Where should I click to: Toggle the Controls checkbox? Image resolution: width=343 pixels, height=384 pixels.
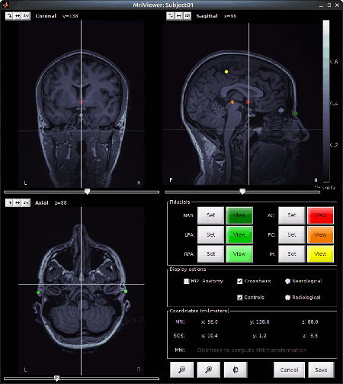pyautogui.click(x=239, y=298)
